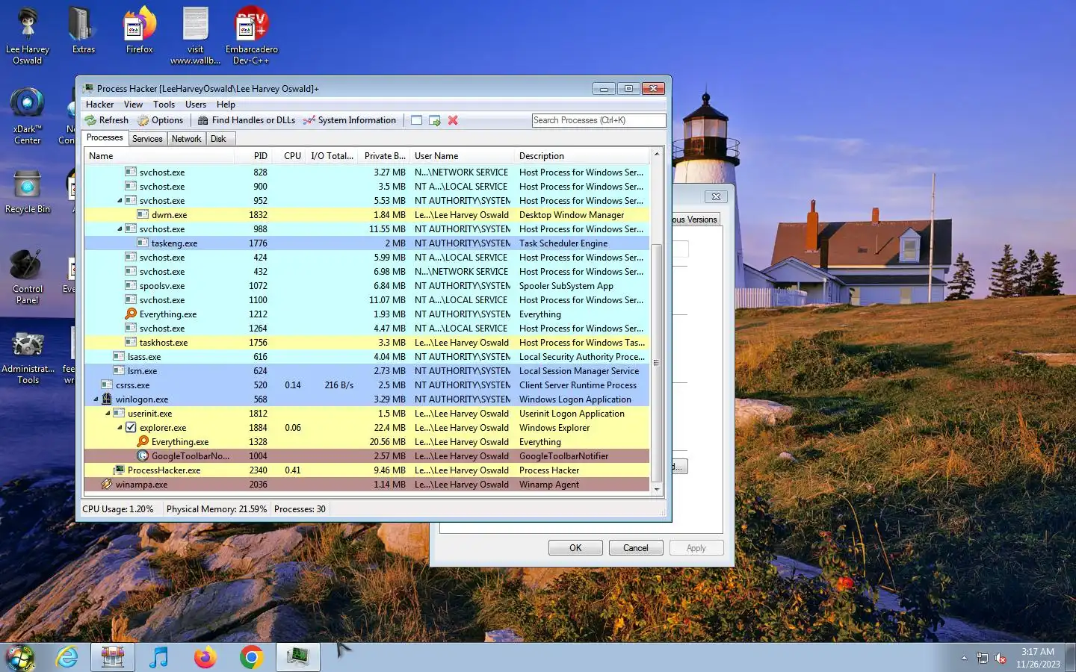Select the Control Panel desktop icon

click(28, 277)
